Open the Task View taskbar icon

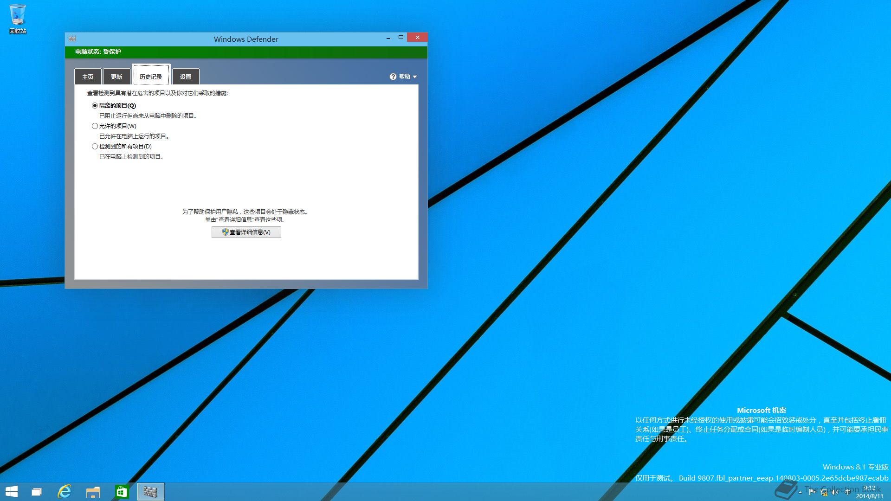point(37,492)
